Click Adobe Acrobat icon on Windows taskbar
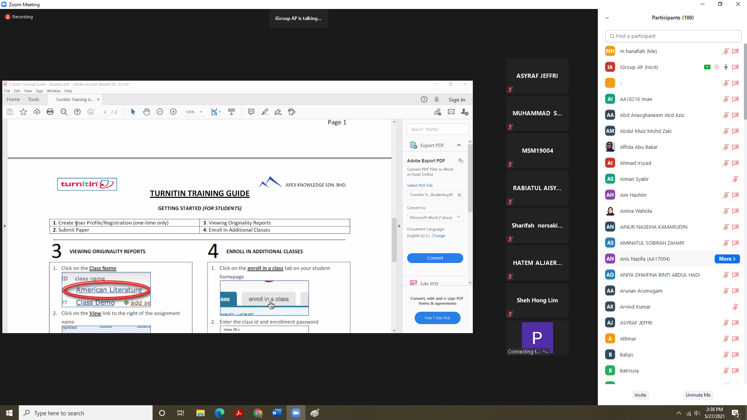Screen dimensions: 747x420 [239, 413]
